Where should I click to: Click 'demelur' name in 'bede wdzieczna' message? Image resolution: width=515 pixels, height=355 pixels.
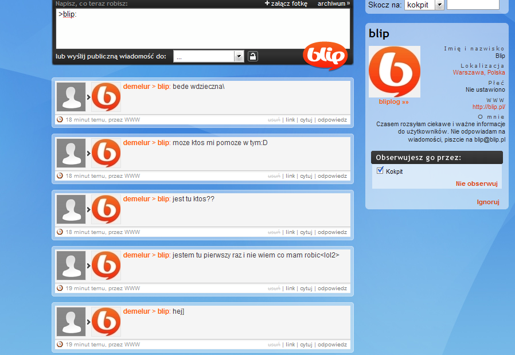136,87
